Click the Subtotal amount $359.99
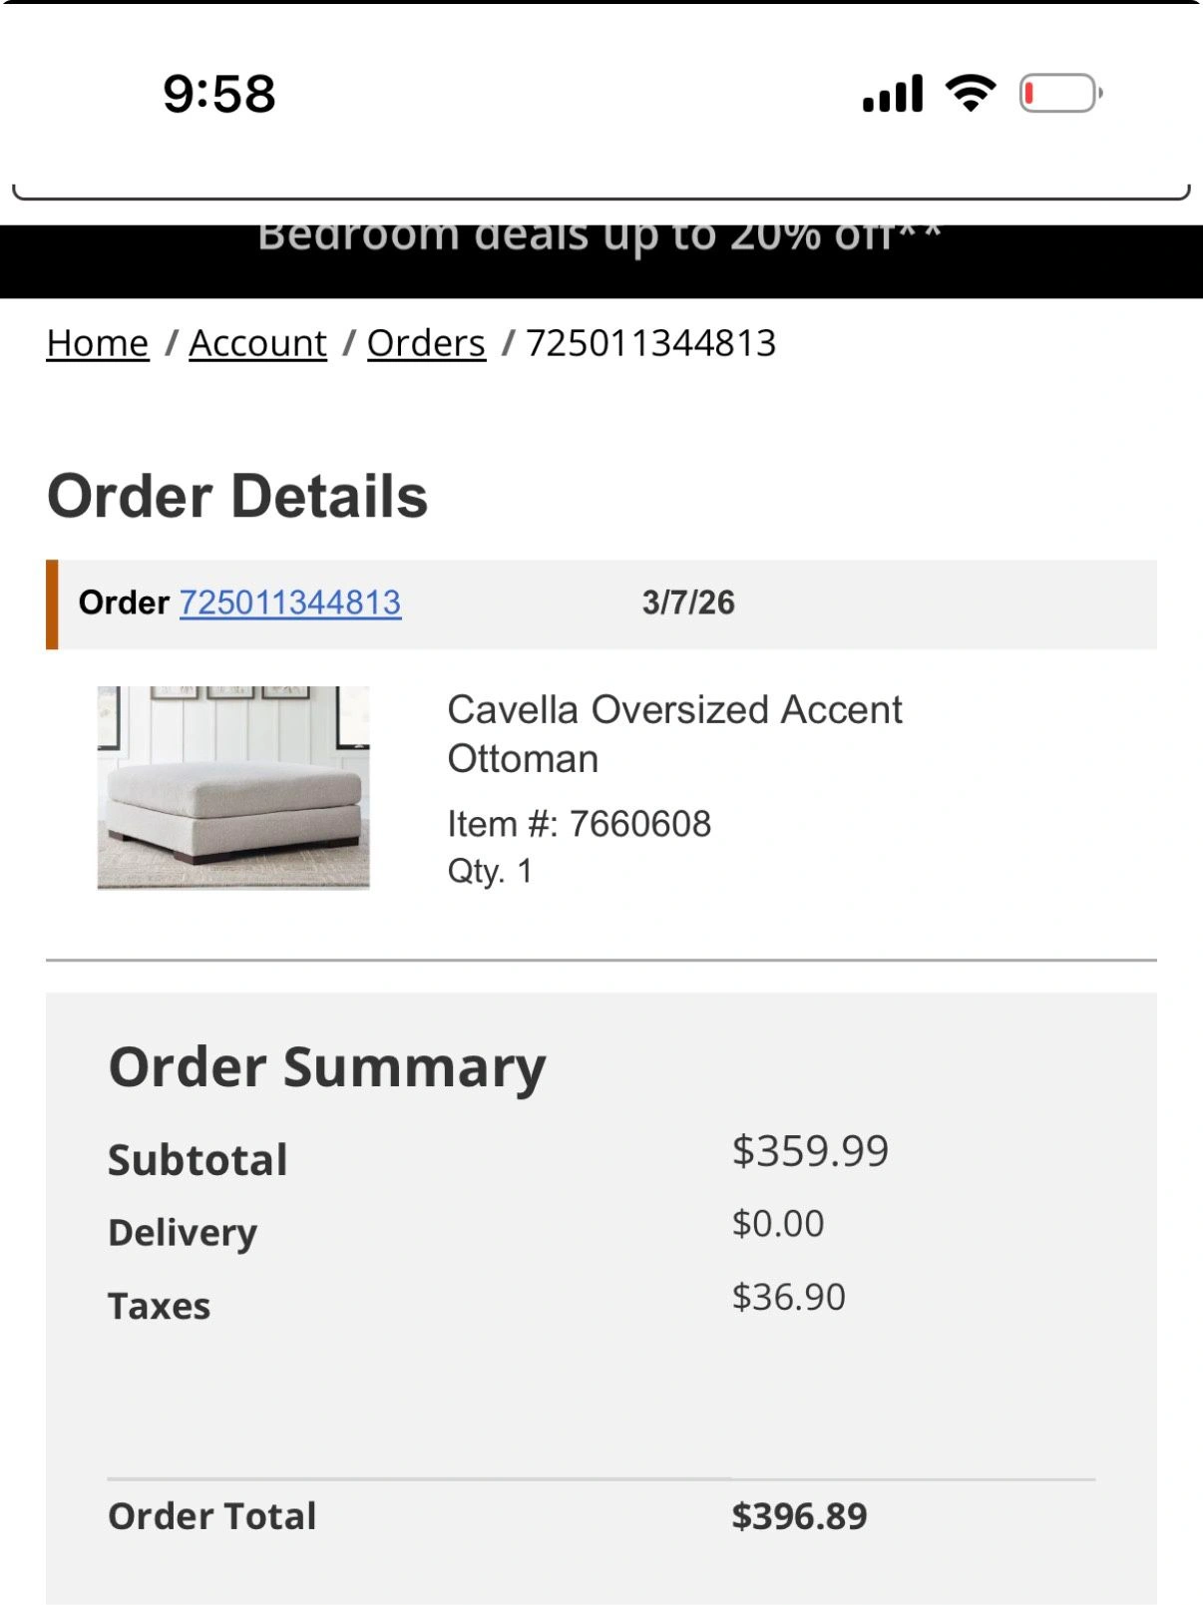The image size is (1203, 1605). point(810,1151)
